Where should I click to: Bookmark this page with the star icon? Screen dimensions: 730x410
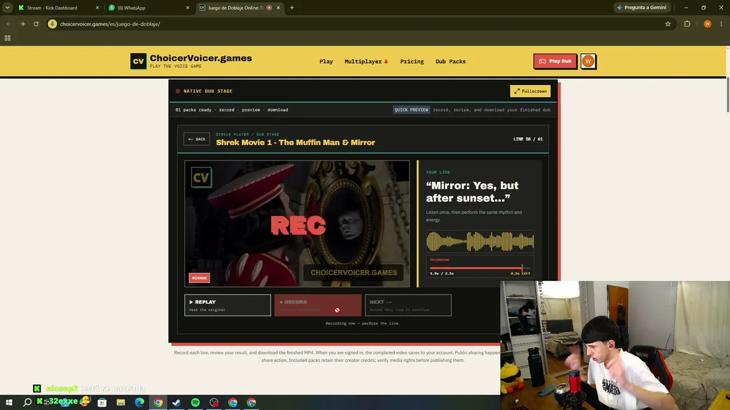[668, 24]
